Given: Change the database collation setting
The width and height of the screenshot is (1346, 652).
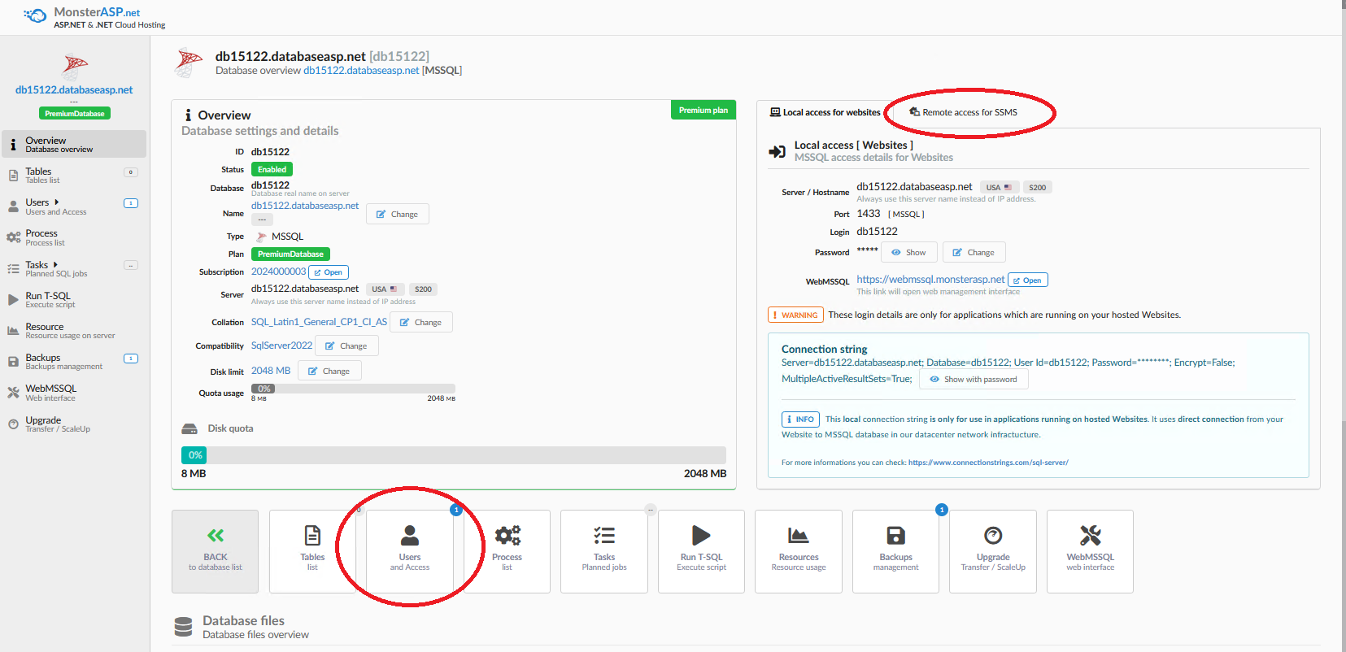Looking at the screenshot, I should [x=420, y=323].
